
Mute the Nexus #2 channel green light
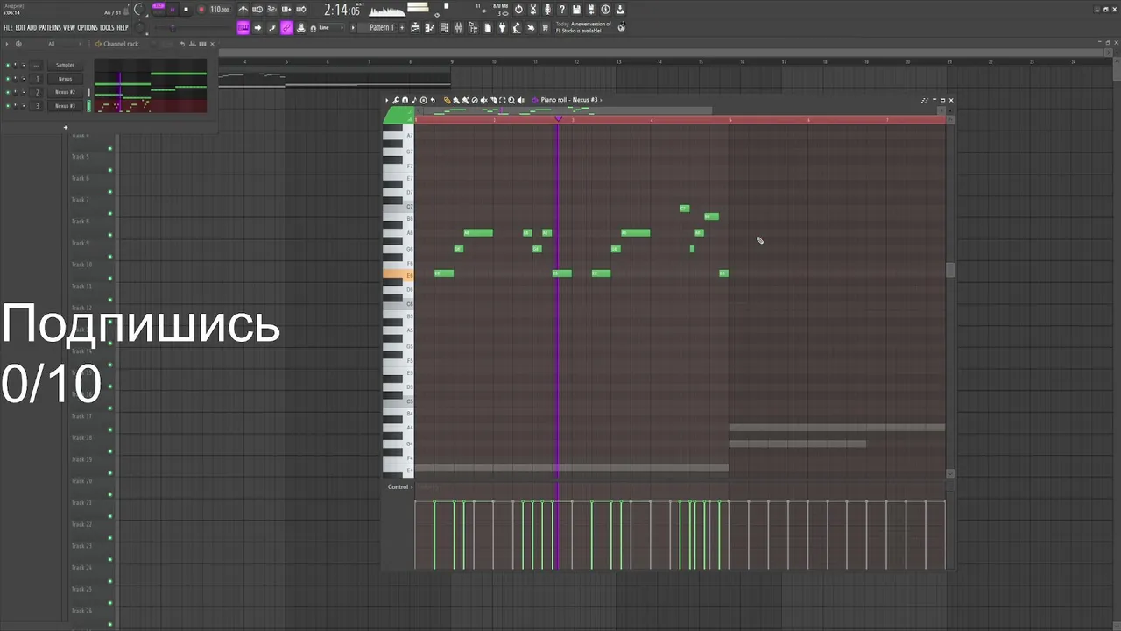tap(8, 92)
